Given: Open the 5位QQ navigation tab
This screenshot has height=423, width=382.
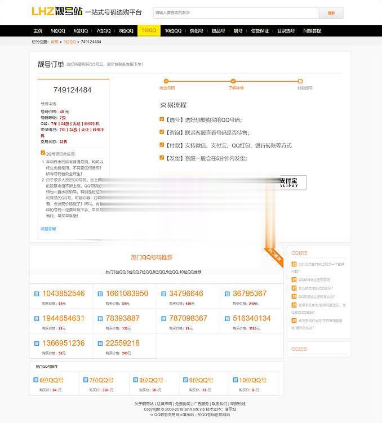Looking at the screenshot, I should coord(58,31).
